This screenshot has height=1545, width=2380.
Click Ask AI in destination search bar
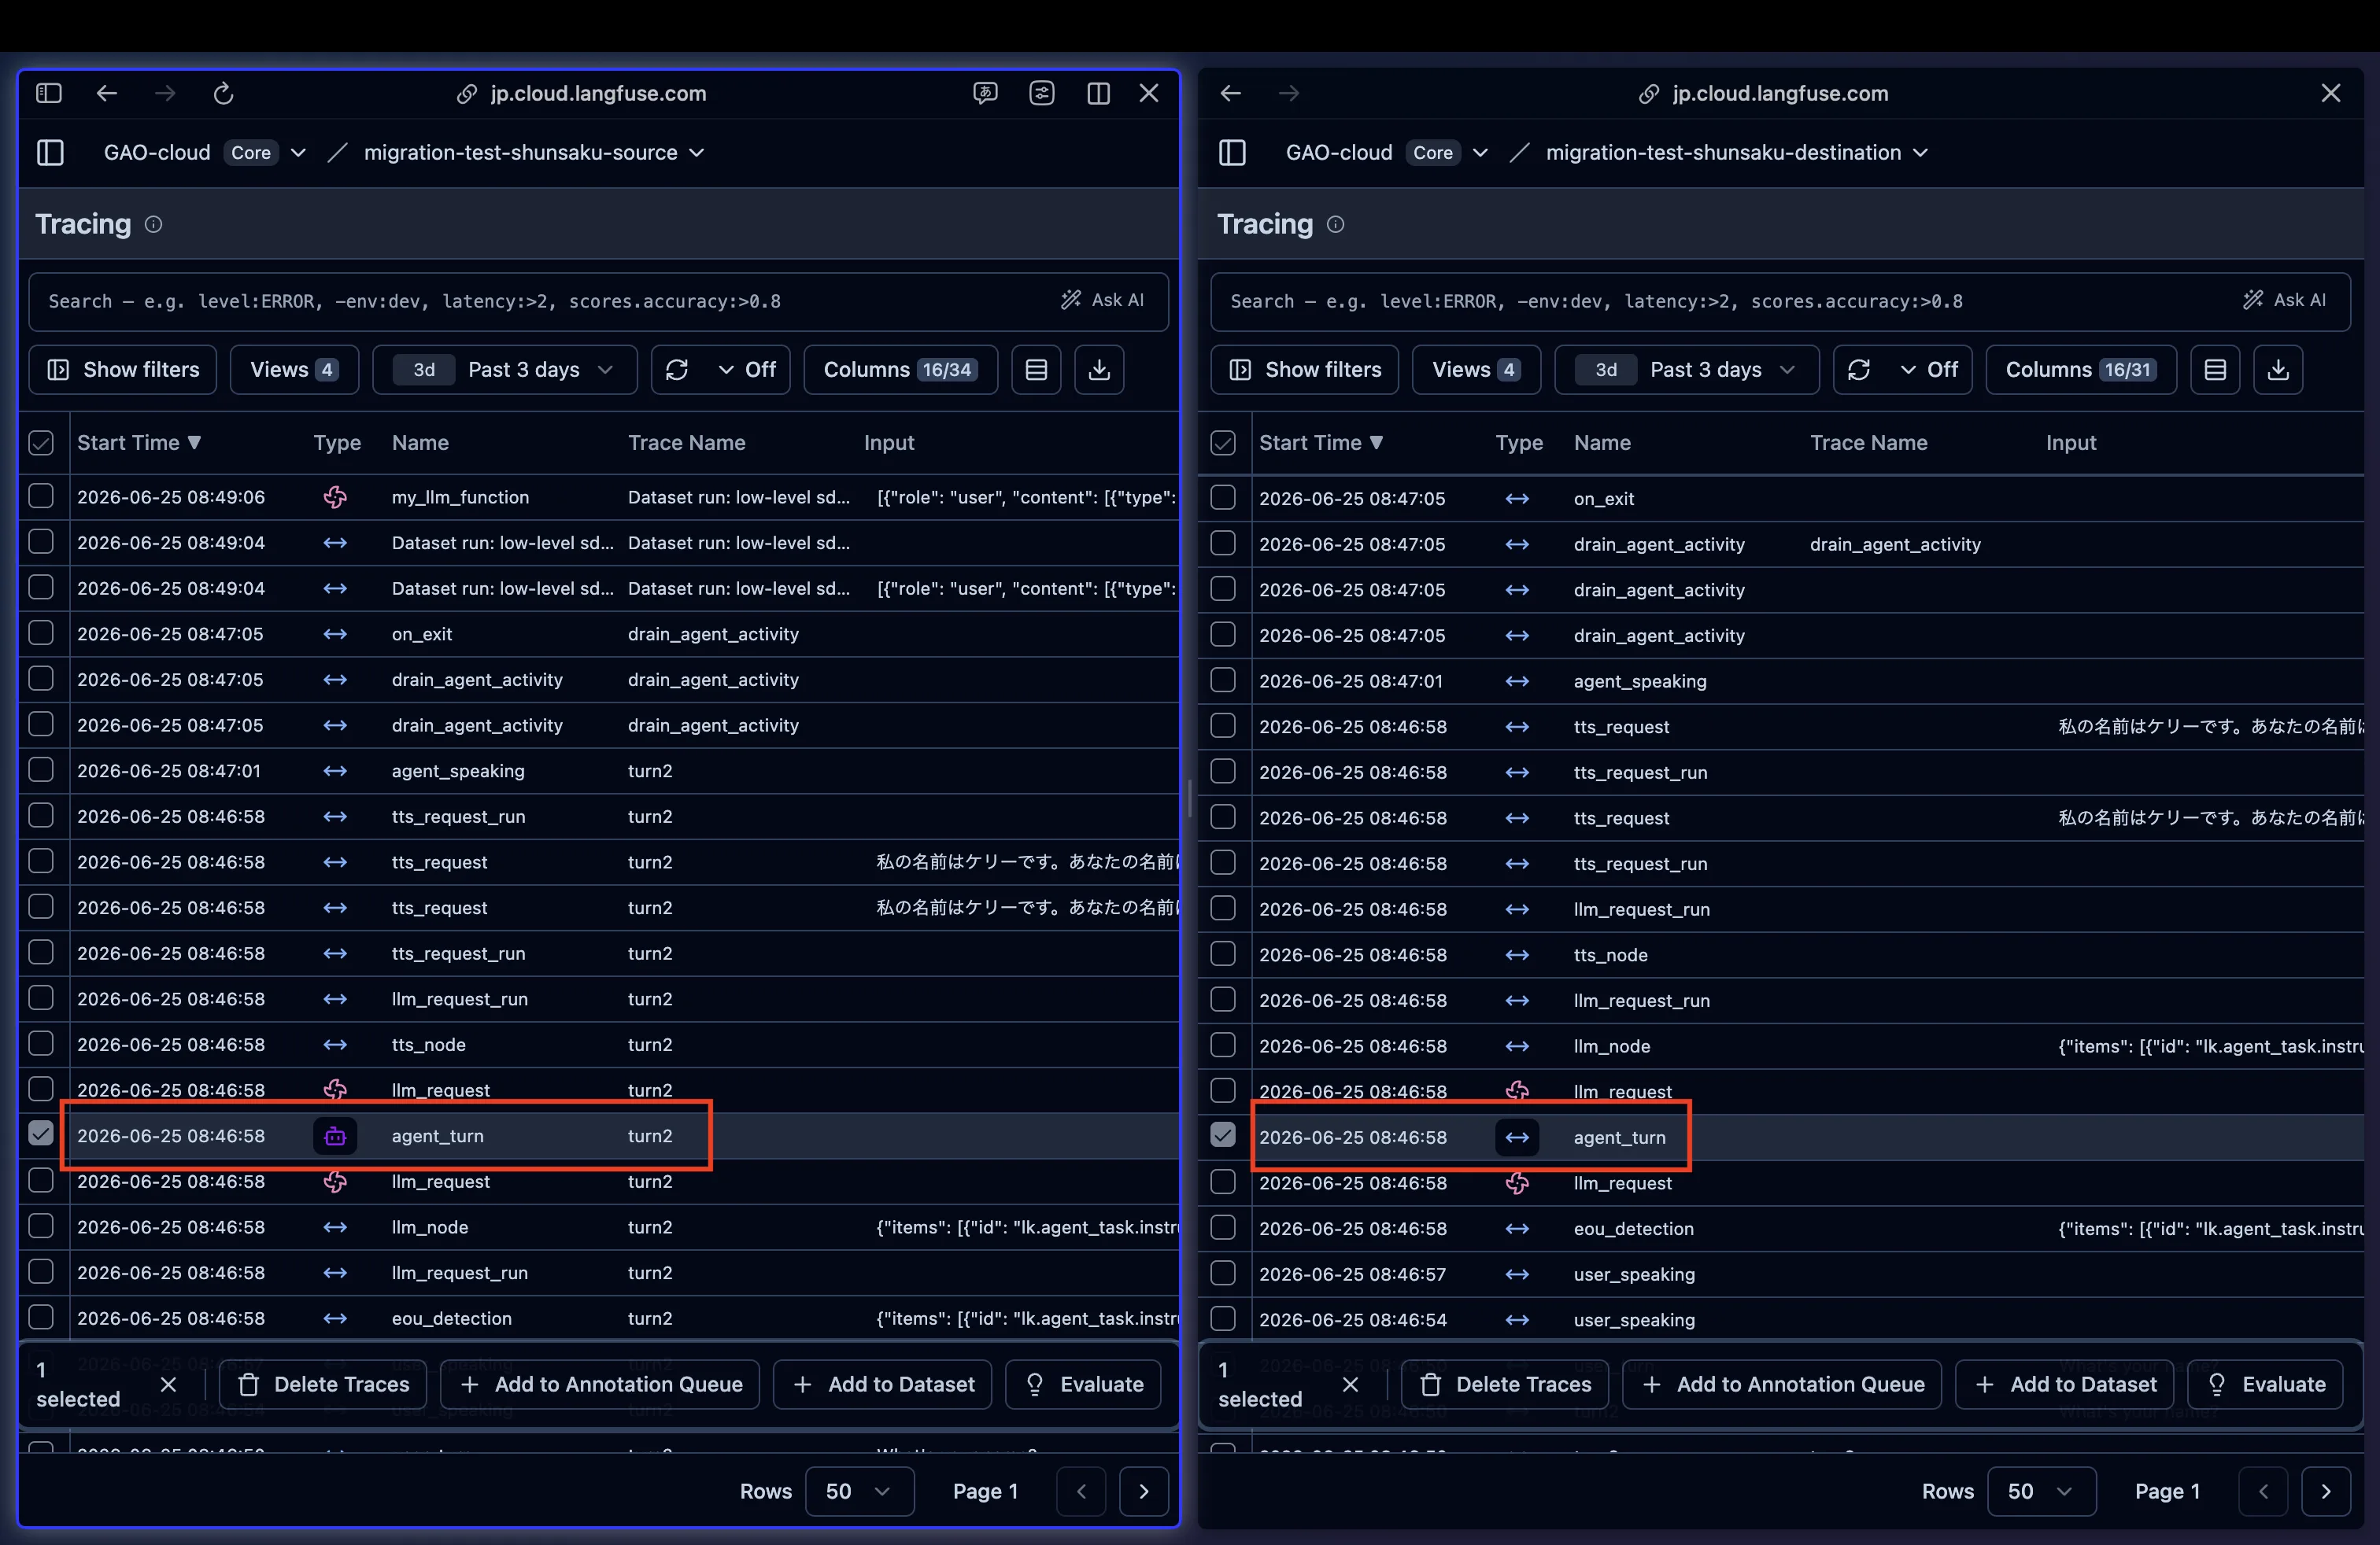(x=2285, y=300)
